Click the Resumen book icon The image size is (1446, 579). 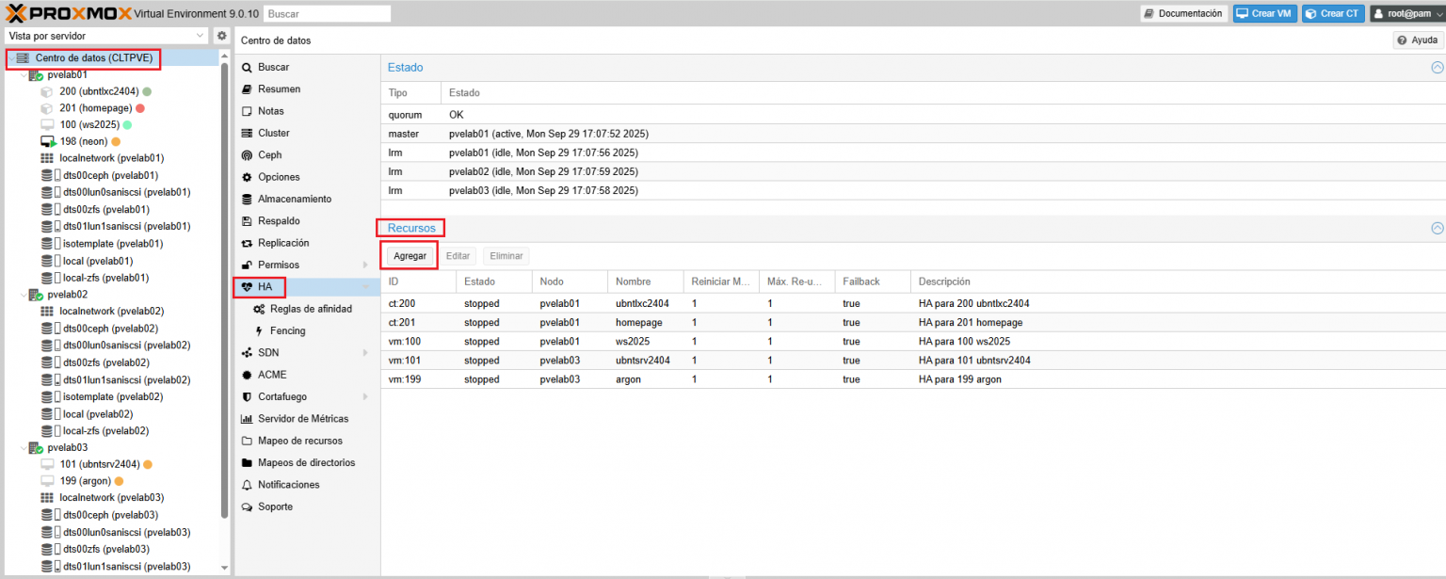[247, 89]
